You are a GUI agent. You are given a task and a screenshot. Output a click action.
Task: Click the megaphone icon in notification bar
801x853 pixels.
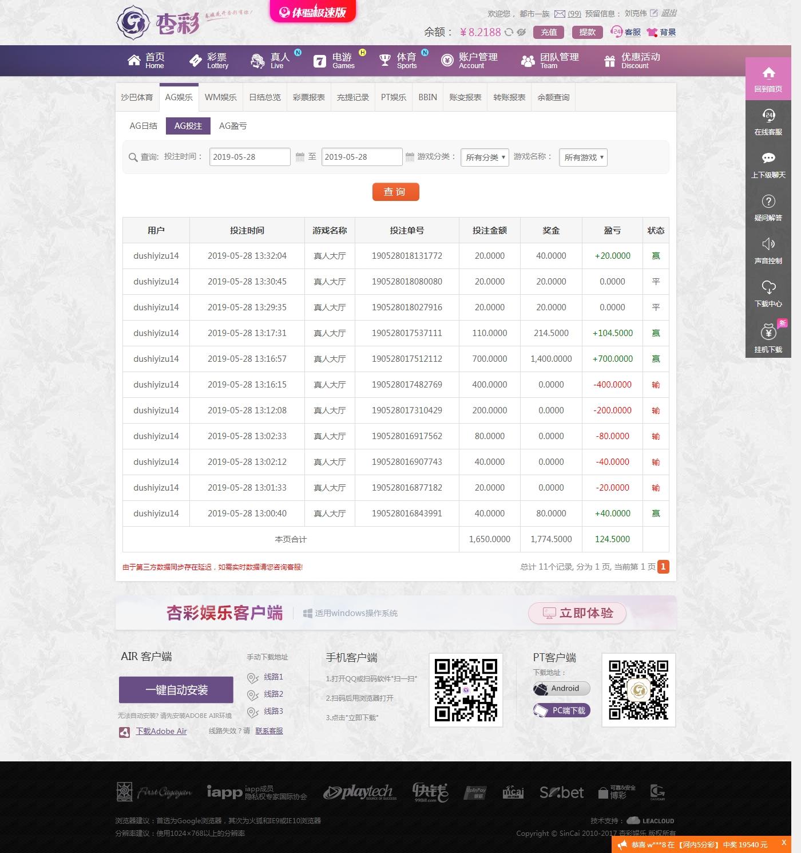(622, 845)
